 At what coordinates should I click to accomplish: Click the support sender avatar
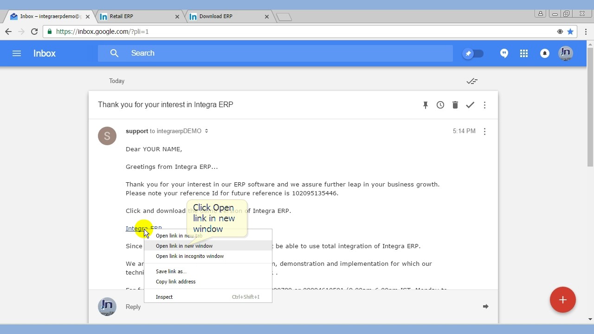tap(107, 136)
